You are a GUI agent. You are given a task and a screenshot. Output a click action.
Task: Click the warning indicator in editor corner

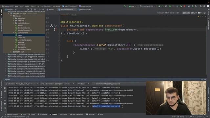coord(199,16)
